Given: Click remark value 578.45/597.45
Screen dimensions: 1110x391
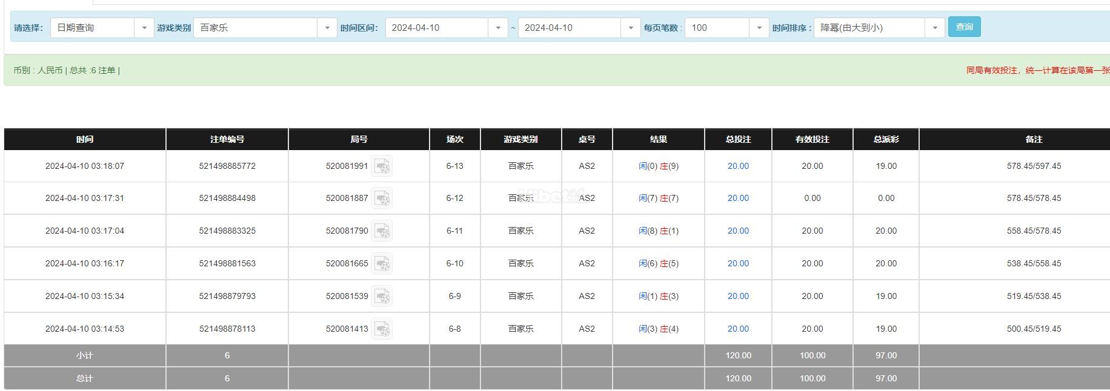Looking at the screenshot, I should click(x=1034, y=166).
